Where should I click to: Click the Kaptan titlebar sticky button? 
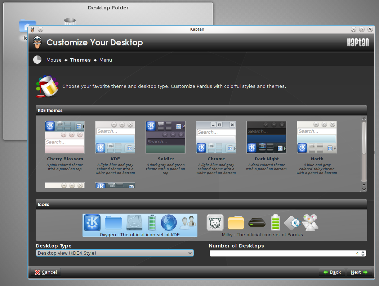[x=41, y=30]
